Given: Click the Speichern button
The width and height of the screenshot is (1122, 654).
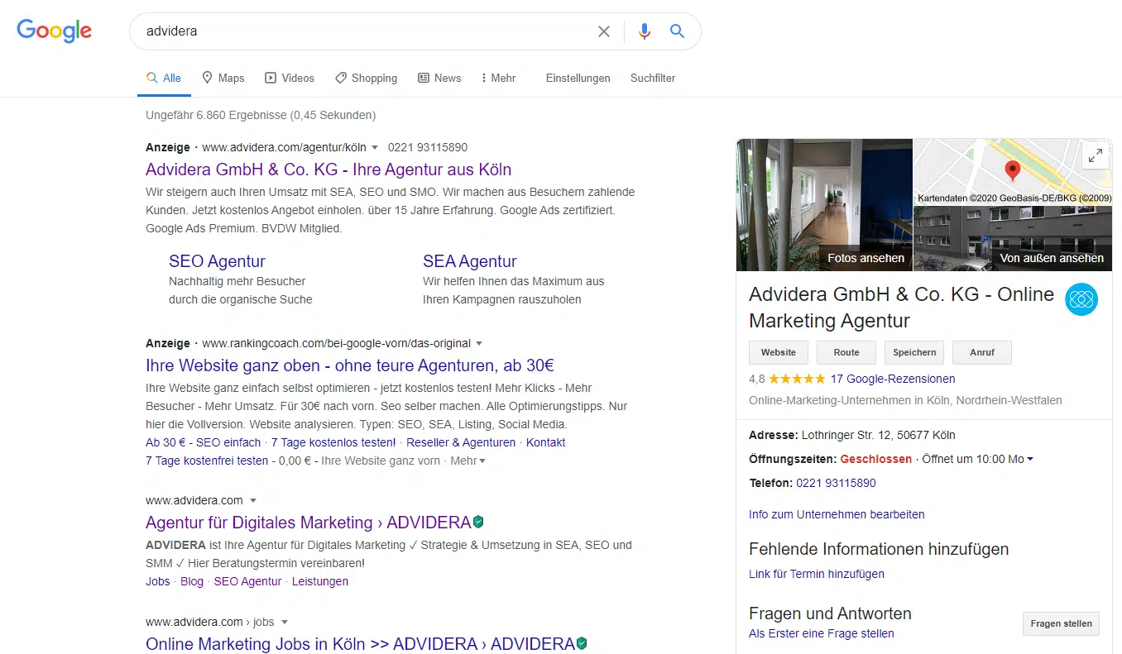Looking at the screenshot, I should 914,352.
